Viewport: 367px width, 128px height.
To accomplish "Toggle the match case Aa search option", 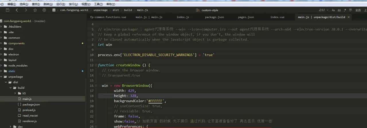I will (x=333, y=10).
